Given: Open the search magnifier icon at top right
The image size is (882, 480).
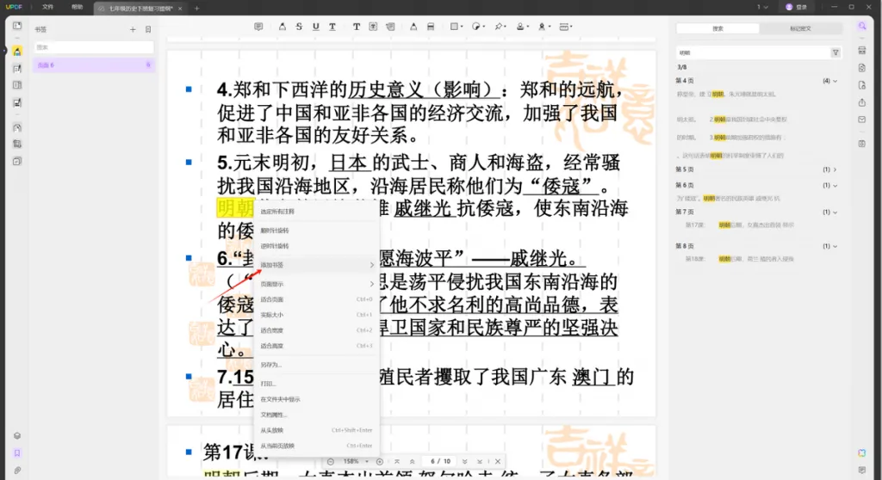Looking at the screenshot, I should click(861, 27).
